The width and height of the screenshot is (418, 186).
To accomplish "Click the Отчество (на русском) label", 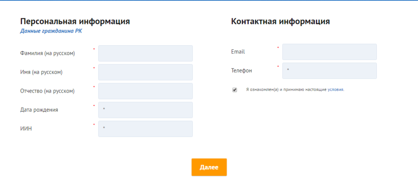I will [47, 91].
